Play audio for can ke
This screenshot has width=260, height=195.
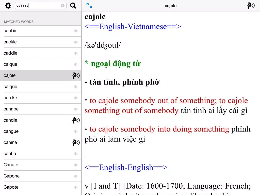pos(76,98)
